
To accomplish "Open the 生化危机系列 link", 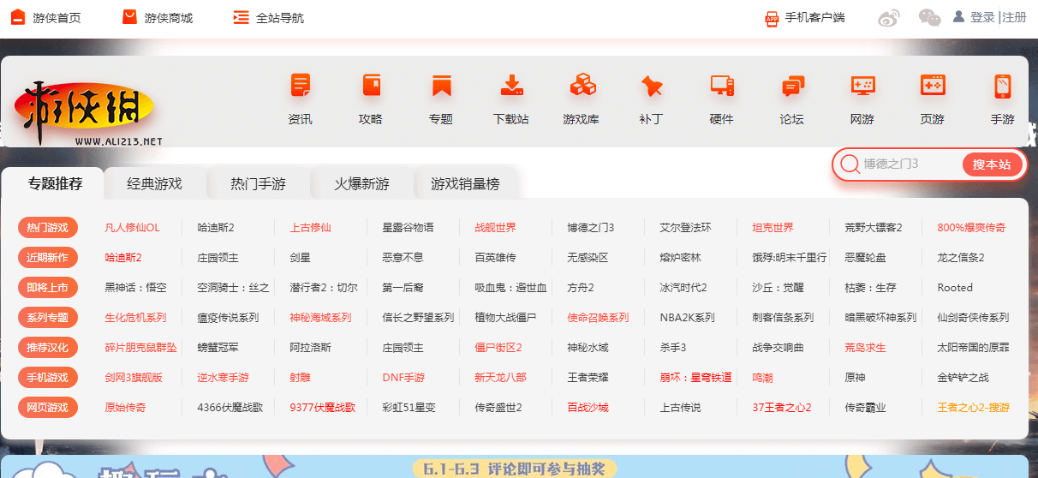I will tap(135, 318).
